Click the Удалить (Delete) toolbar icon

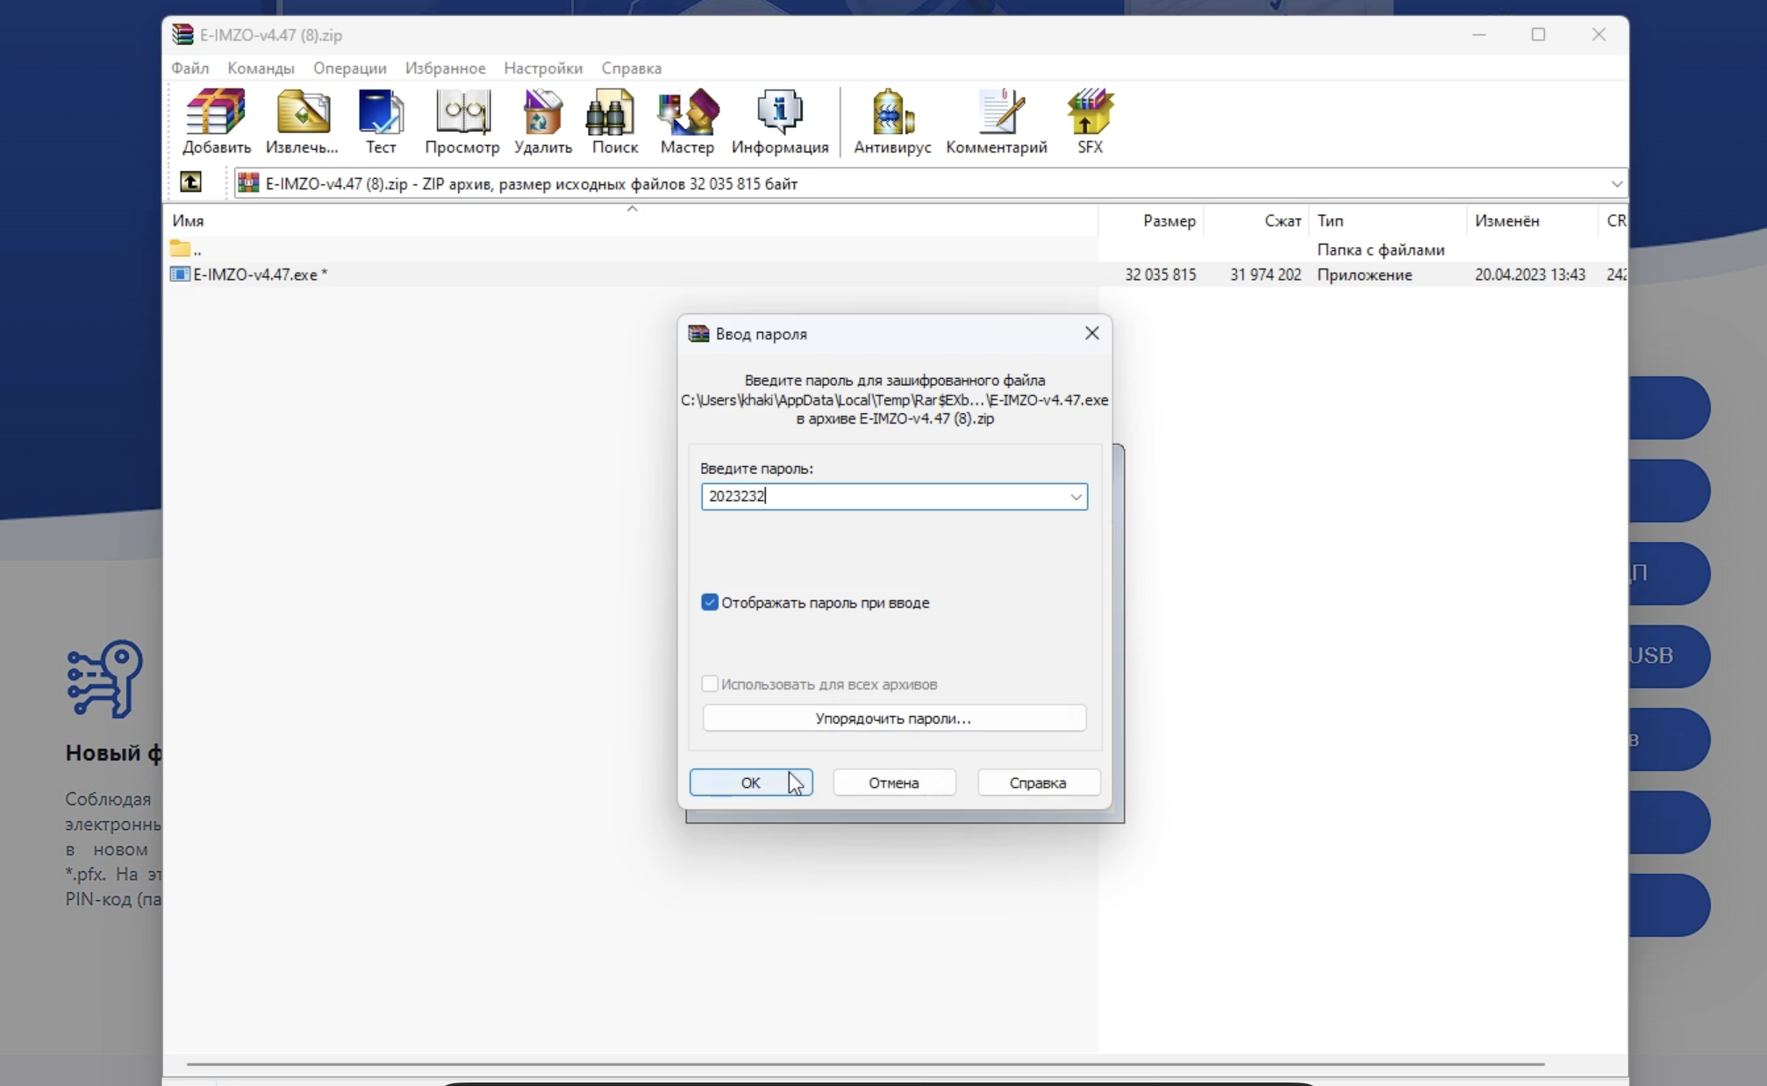click(542, 121)
